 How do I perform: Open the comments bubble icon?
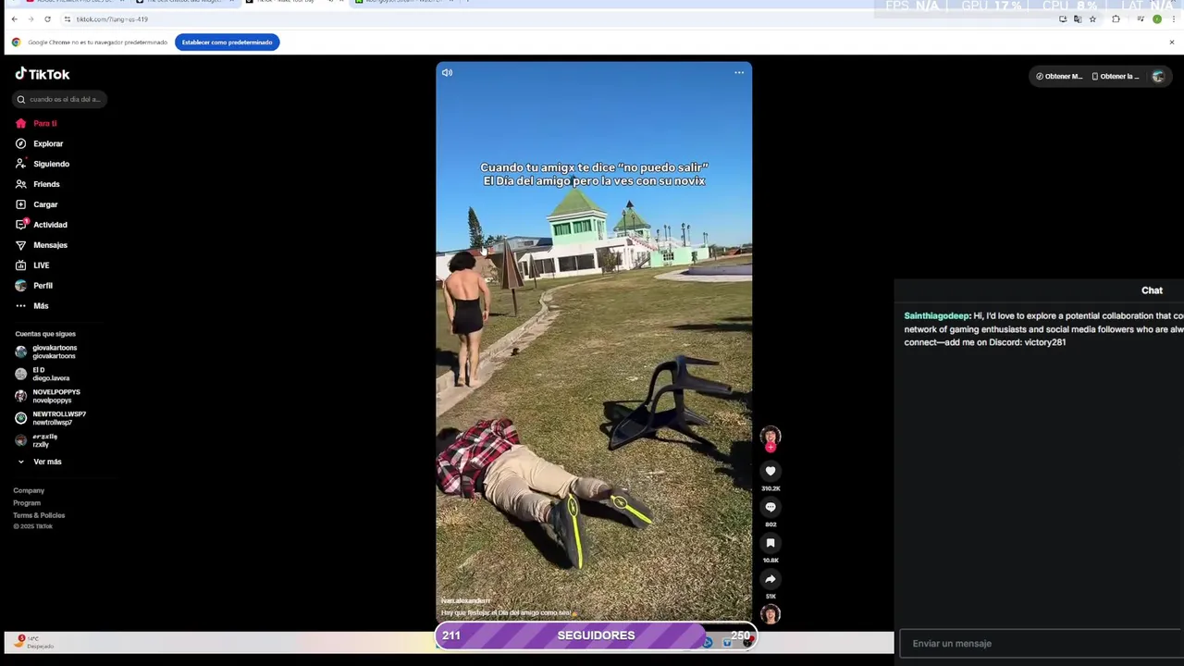771,507
